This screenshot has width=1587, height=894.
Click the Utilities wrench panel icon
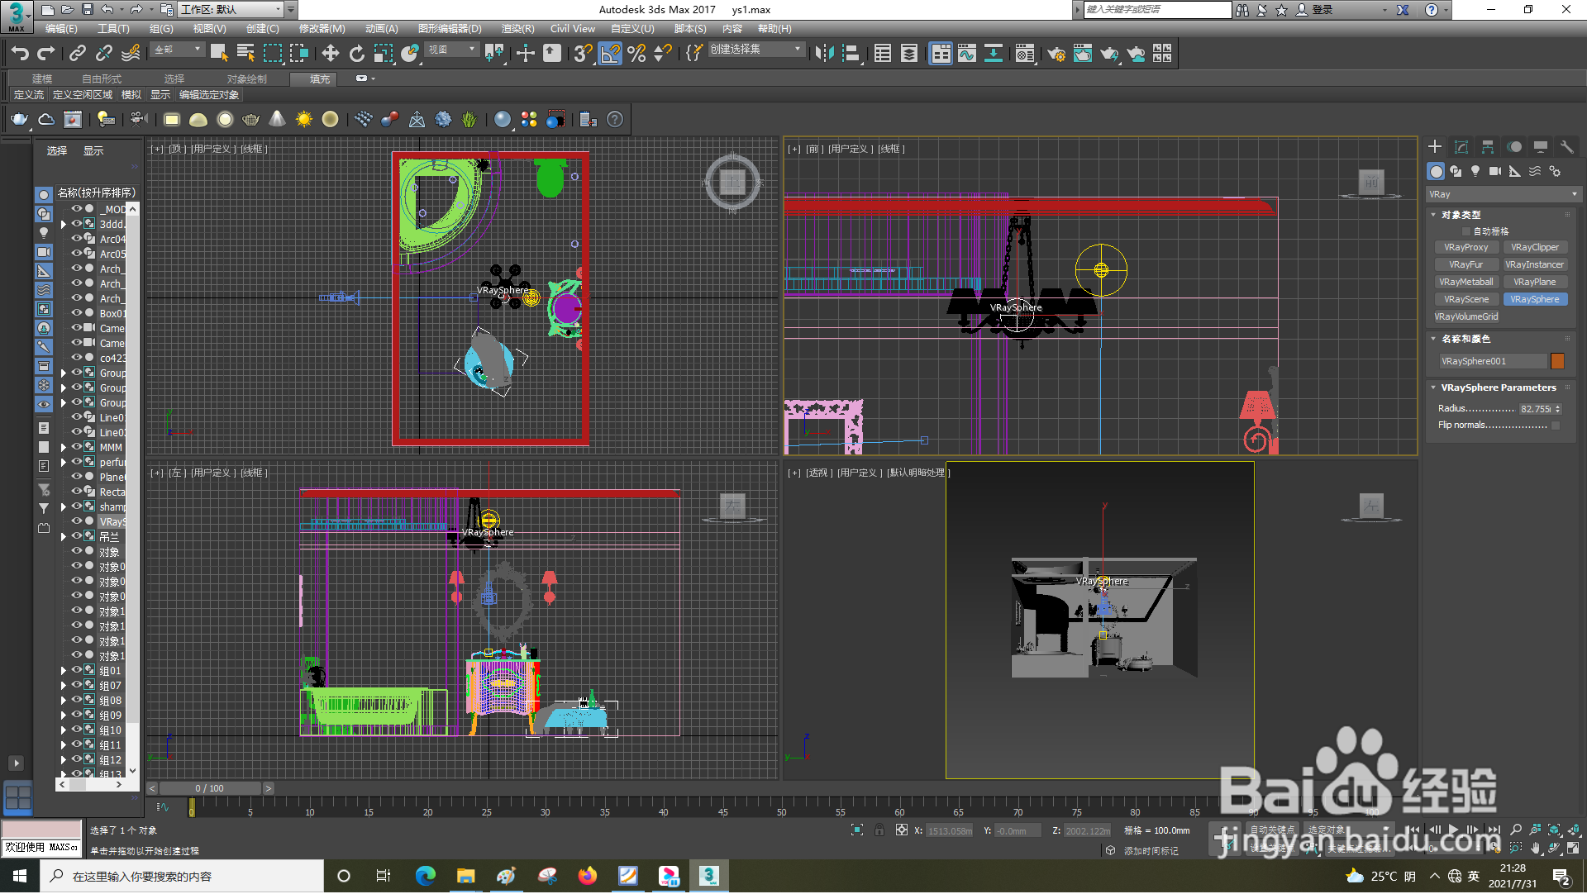(1566, 147)
